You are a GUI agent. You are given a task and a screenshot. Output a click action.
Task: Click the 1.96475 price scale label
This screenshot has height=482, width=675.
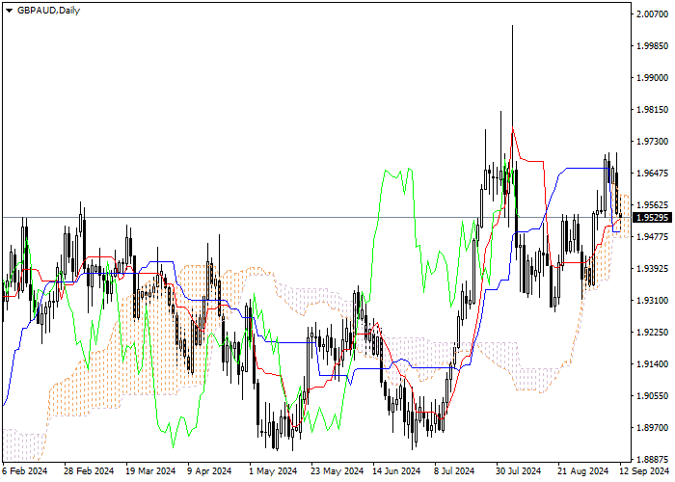[x=653, y=174]
